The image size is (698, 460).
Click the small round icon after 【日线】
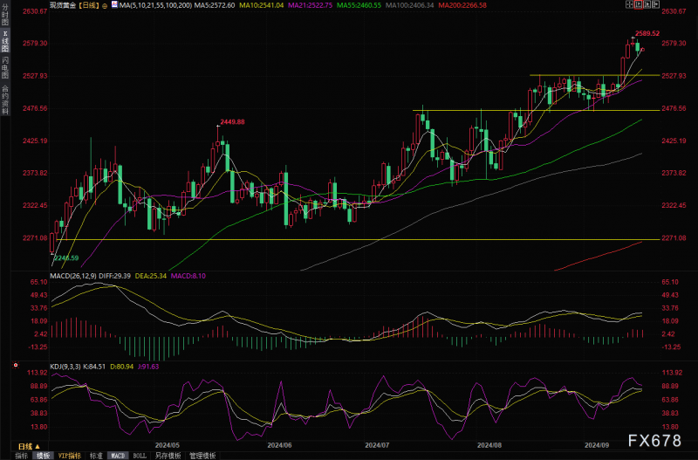[x=105, y=6]
